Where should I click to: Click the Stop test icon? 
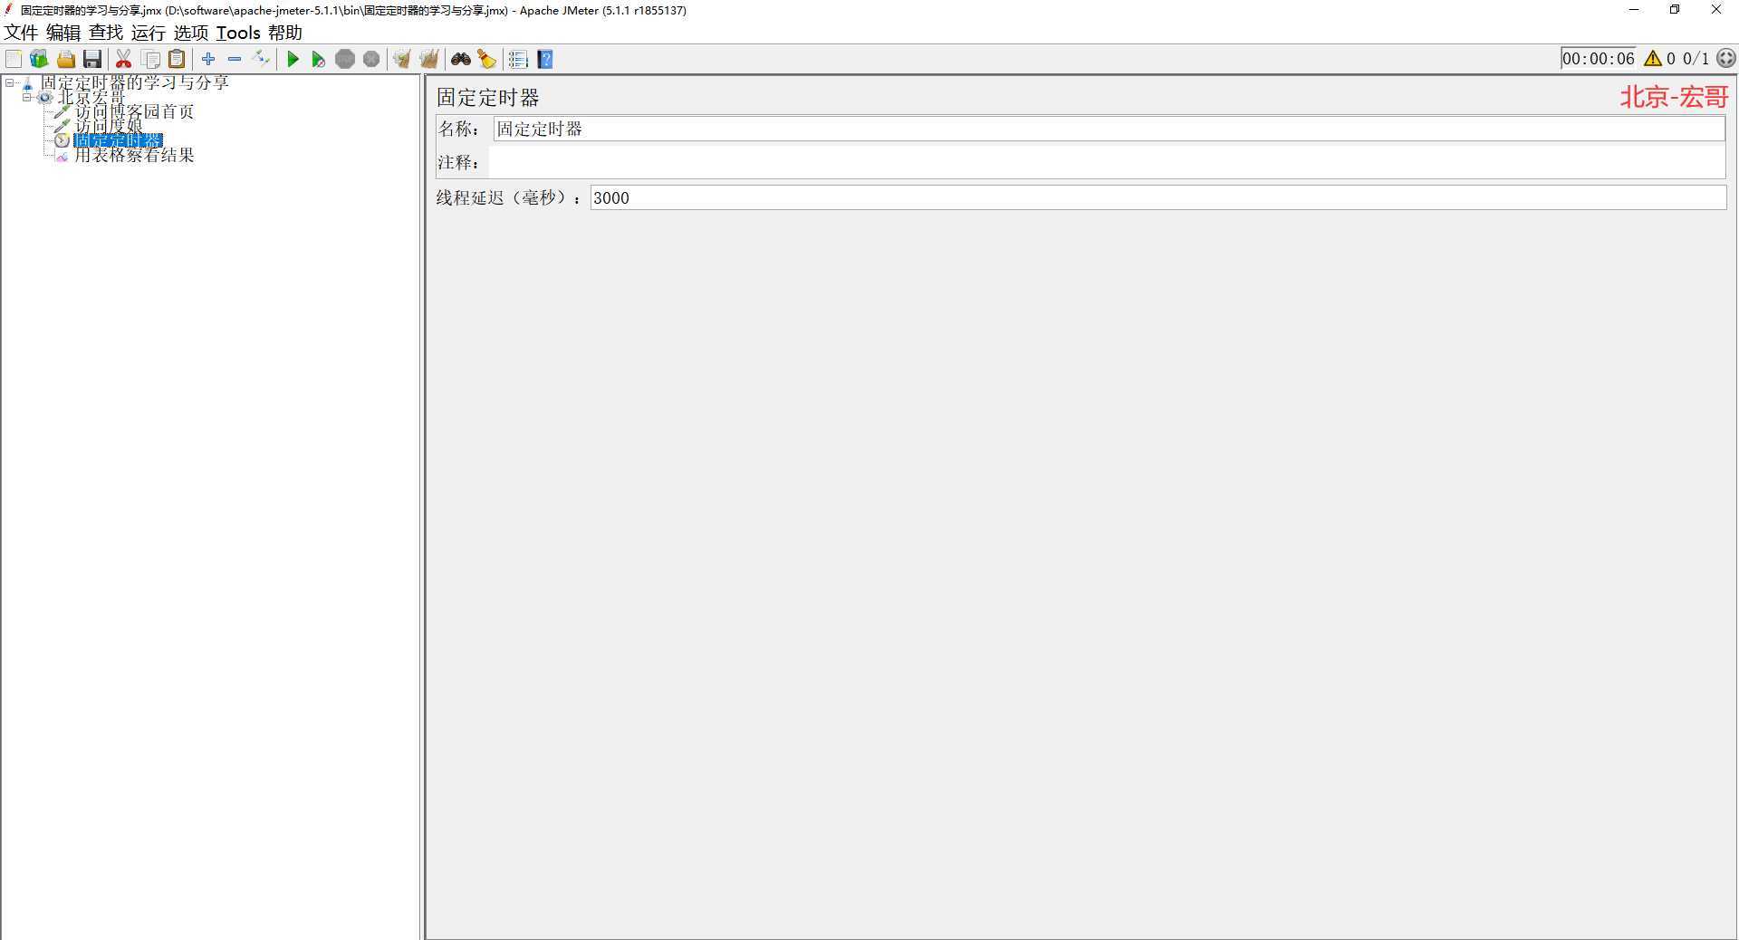pyautogui.click(x=345, y=60)
